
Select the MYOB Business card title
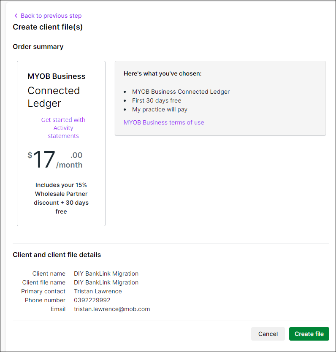coord(56,76)
